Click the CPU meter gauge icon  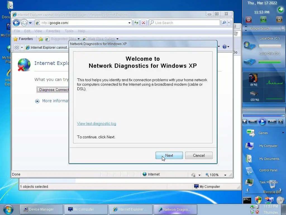[x=253, y=78]
